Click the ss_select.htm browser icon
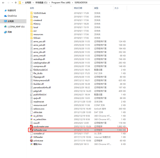 pyautogui.click(x=31, y=119)
